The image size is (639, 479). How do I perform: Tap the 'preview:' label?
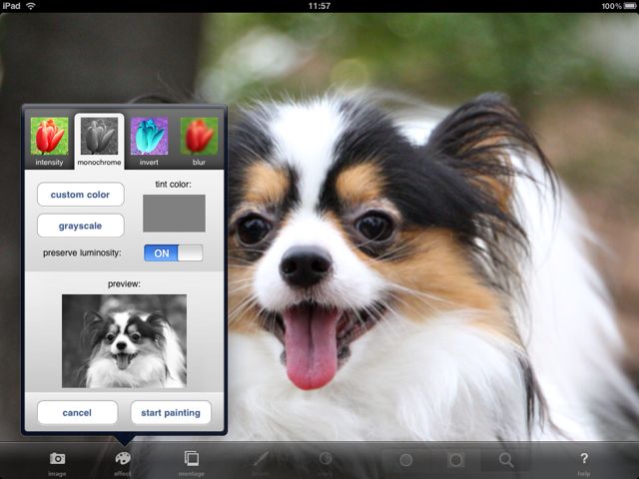tap(124, 283)
